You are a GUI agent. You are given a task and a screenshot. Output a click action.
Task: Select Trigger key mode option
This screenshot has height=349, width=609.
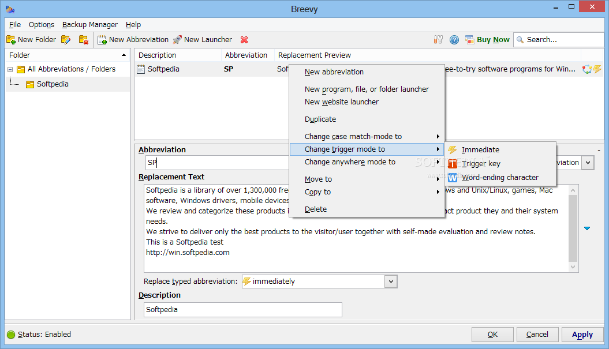coord(500,164)
